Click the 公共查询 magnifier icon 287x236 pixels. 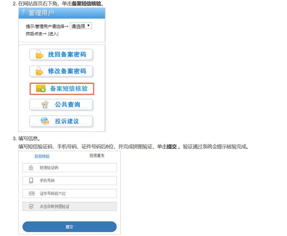coord(45,105)
